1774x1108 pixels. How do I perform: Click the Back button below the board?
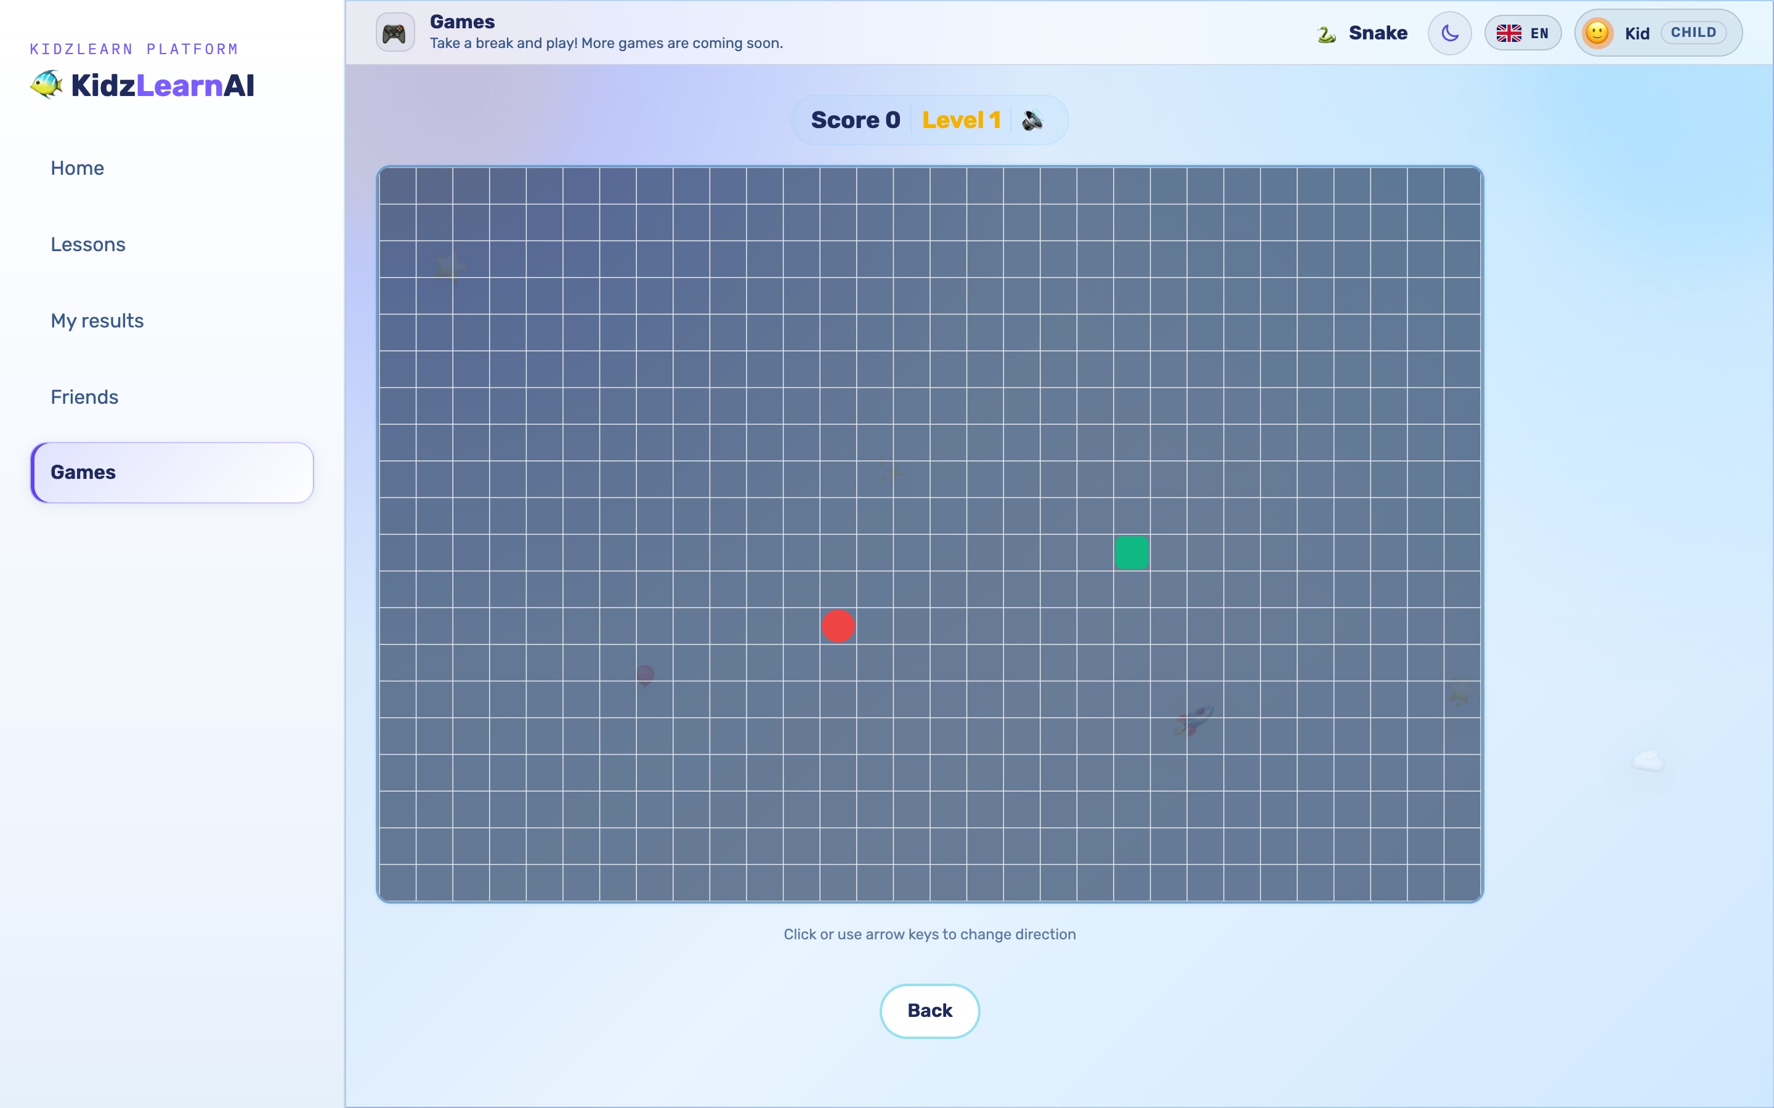click(930, 1011)
